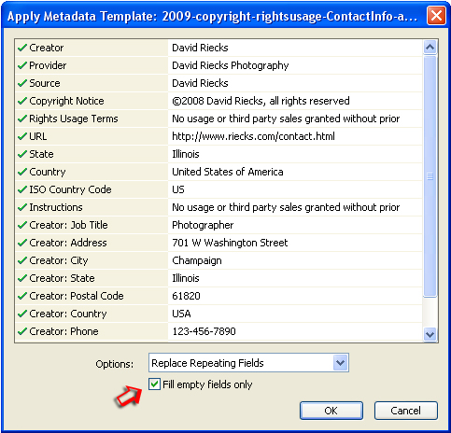Click the vertical scrollbar thumb
451x433 pixels.
tap(430, 176)
